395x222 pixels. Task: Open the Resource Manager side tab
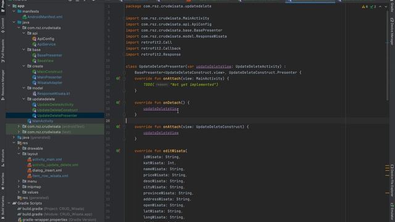point(2,85)
